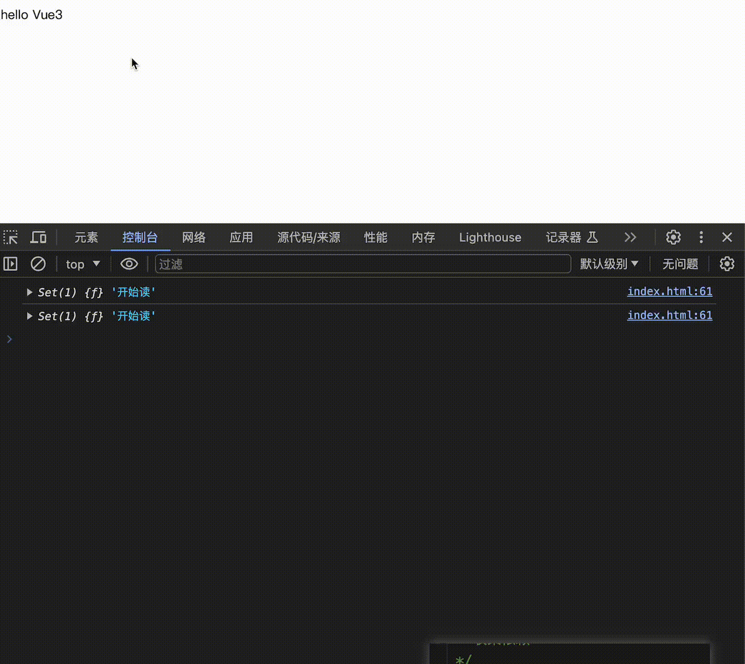Clear the console messages

pyautogui.click(x=38, y=264)
